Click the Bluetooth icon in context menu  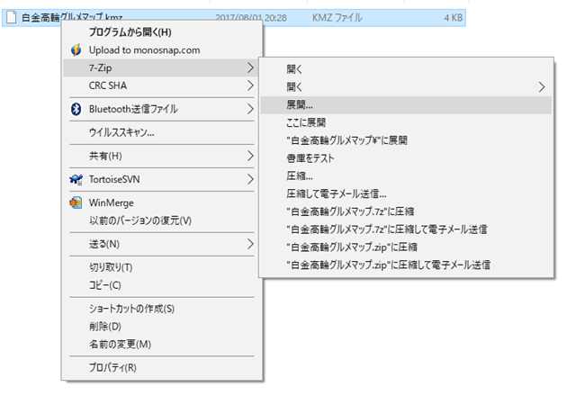click(76, 109)
